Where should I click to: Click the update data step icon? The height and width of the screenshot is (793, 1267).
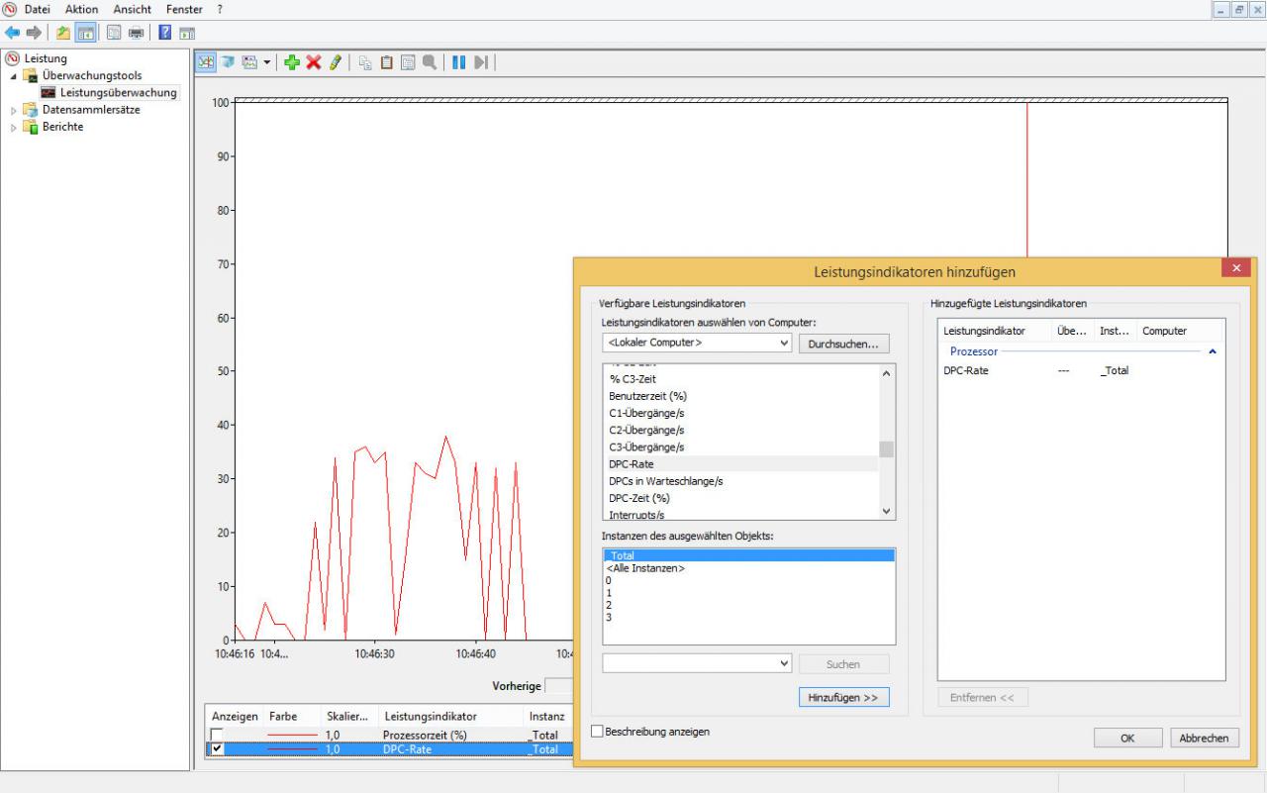tap(481, 62)
